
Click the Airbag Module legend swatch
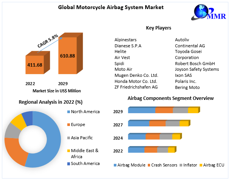click(115, 165)
